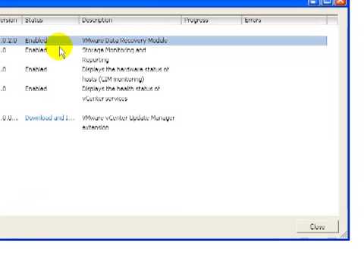Screen dimensions: 364x273
Task: Select the VMware Data Recovery Module row
Action: click(x=163, y=41)
